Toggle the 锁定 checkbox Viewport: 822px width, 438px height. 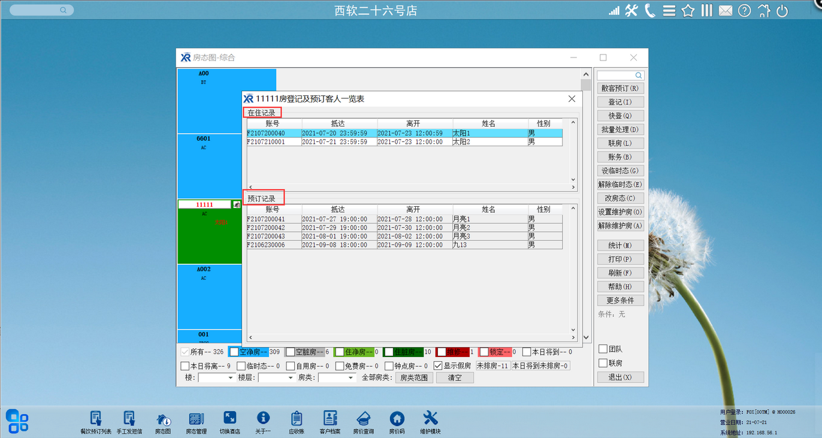point(484,352)
